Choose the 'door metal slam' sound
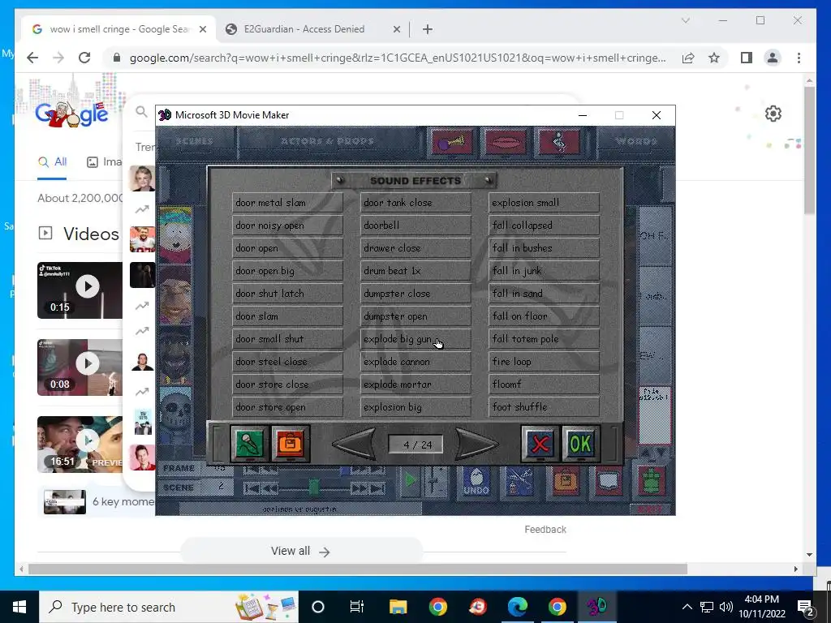The height and width of the screenshot is (623, 831). point(288,202)
